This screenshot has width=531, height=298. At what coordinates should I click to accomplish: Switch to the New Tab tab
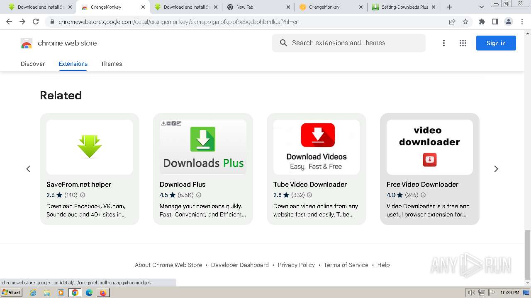click(x=258, y=7)
